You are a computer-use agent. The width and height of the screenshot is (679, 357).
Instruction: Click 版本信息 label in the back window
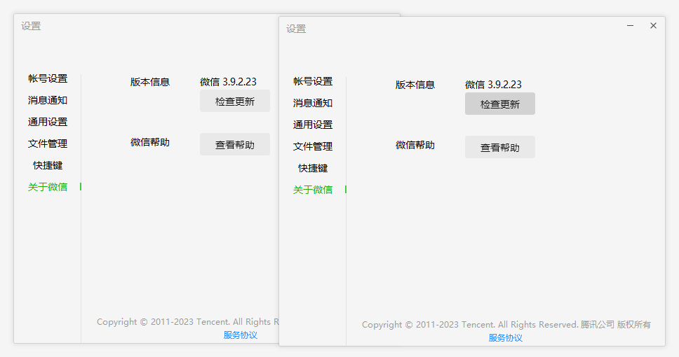pyautogui.click(x=150, y=82)
